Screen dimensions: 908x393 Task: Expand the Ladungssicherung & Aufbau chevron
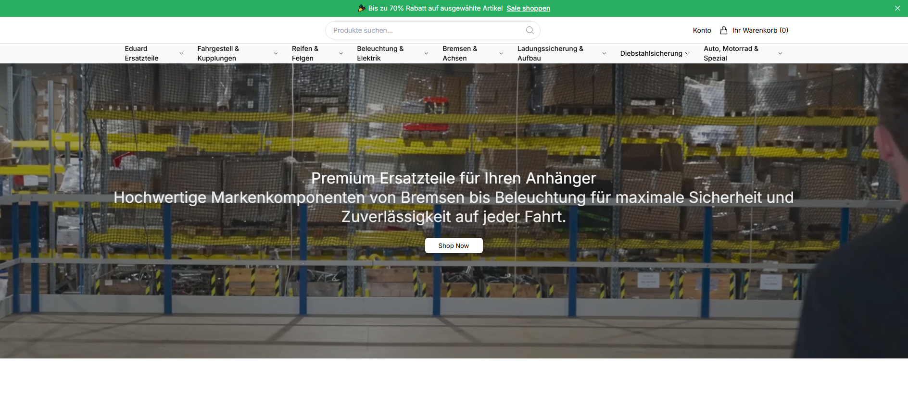(x=604, y=53)
